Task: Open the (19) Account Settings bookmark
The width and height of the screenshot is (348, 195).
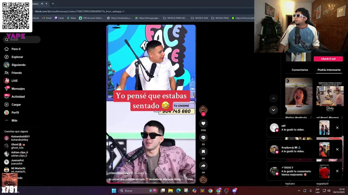Action: [91, 18]
